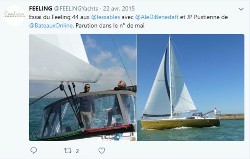The image size is (250, 159).
Task: Click the tweet text "Parution dans le n° de mai"
Action: tap(110, 26)
